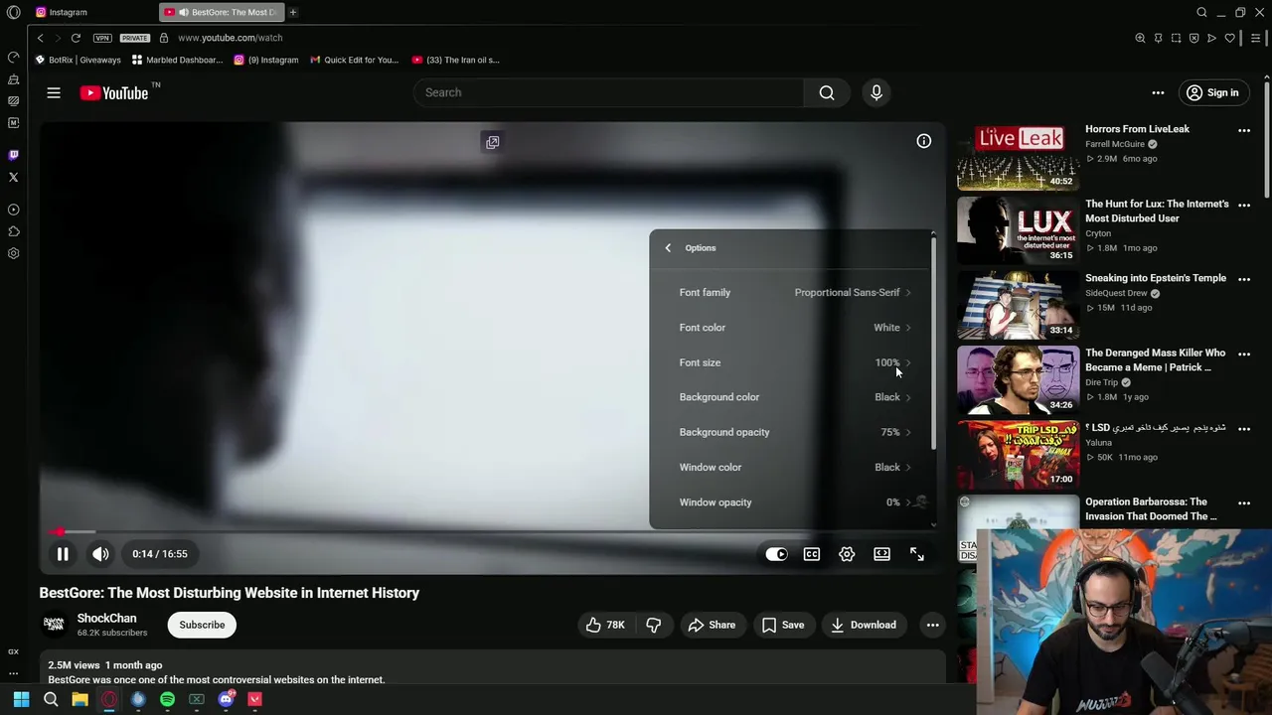Save the video to a playlist

[x=783, y=625]
